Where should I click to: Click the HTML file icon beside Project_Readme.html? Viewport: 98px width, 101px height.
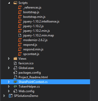(15, 77)
